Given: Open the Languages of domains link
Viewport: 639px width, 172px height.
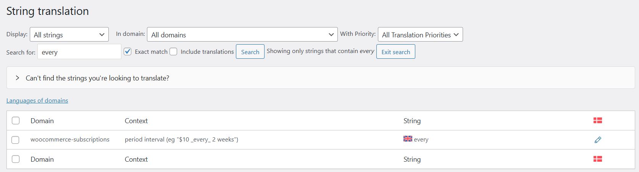Looking at the screenshot, I should tap(37, 101).
